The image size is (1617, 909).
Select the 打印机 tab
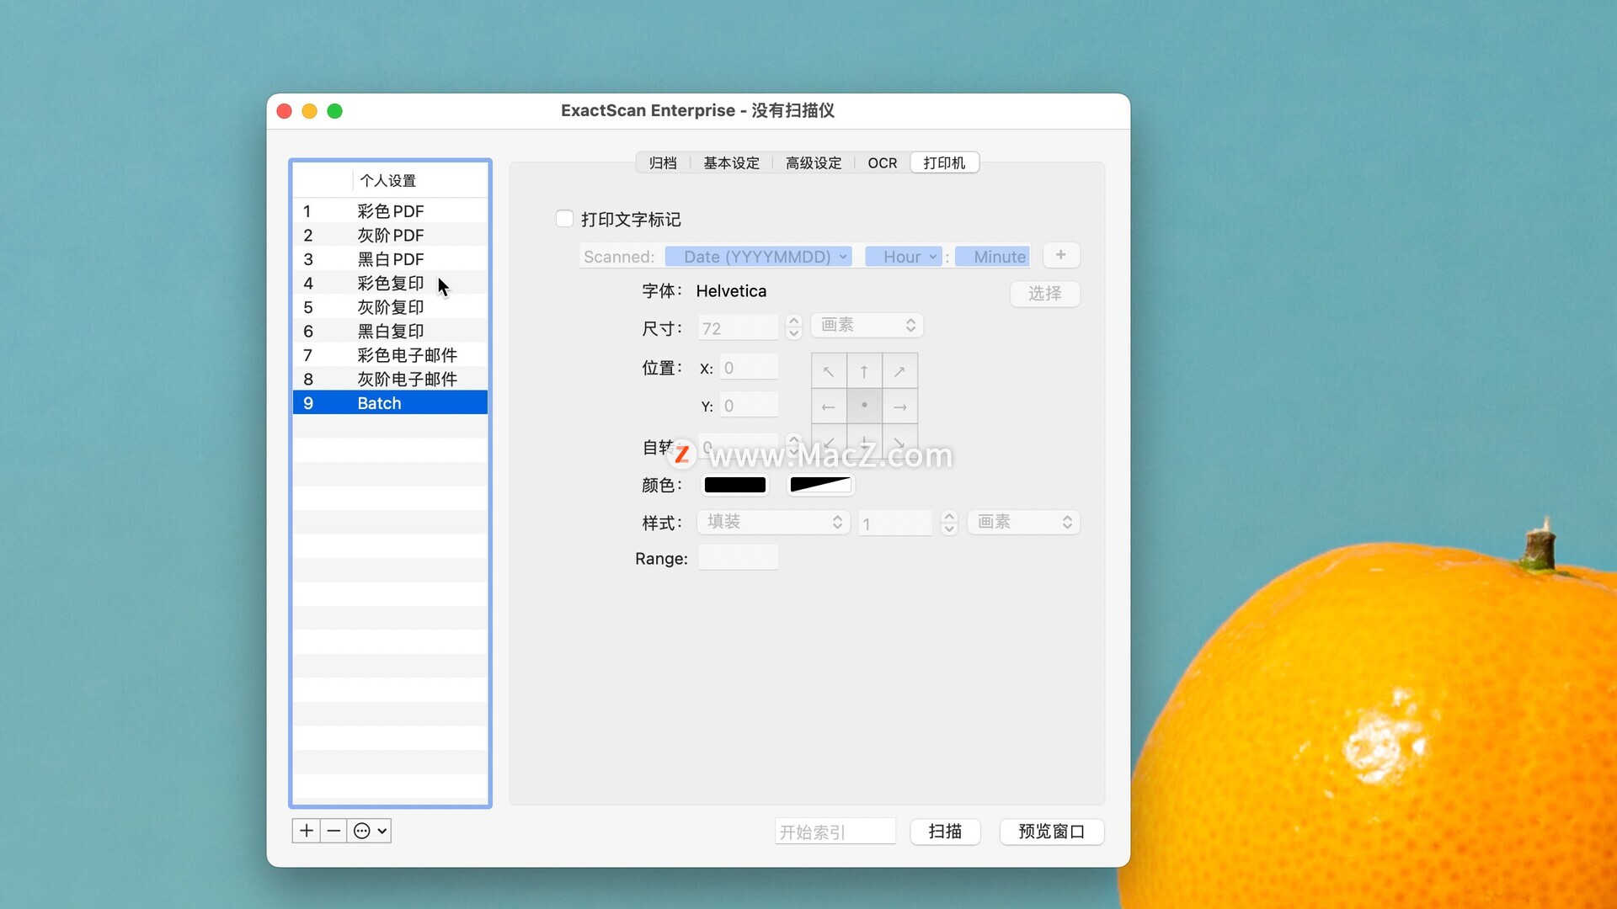944,162
